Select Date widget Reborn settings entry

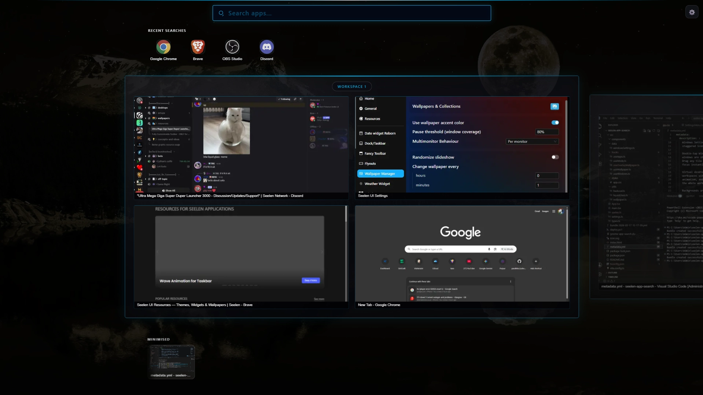(378, 133)
